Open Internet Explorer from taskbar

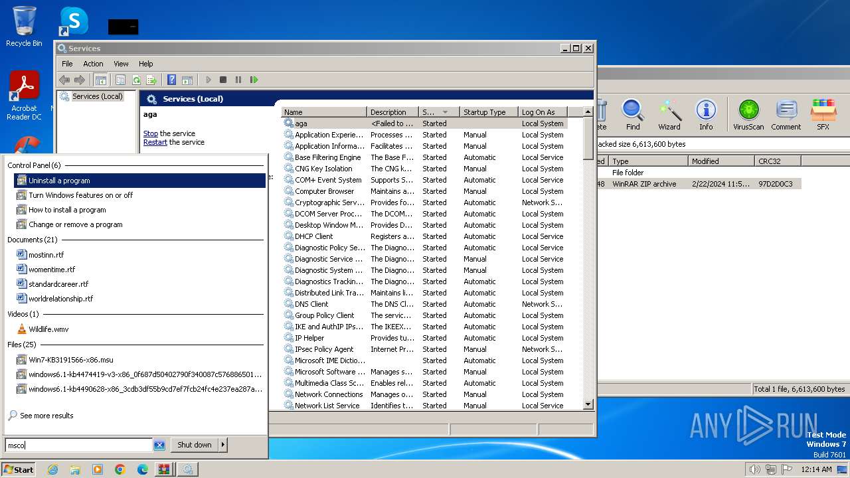(x=52, y=469)
